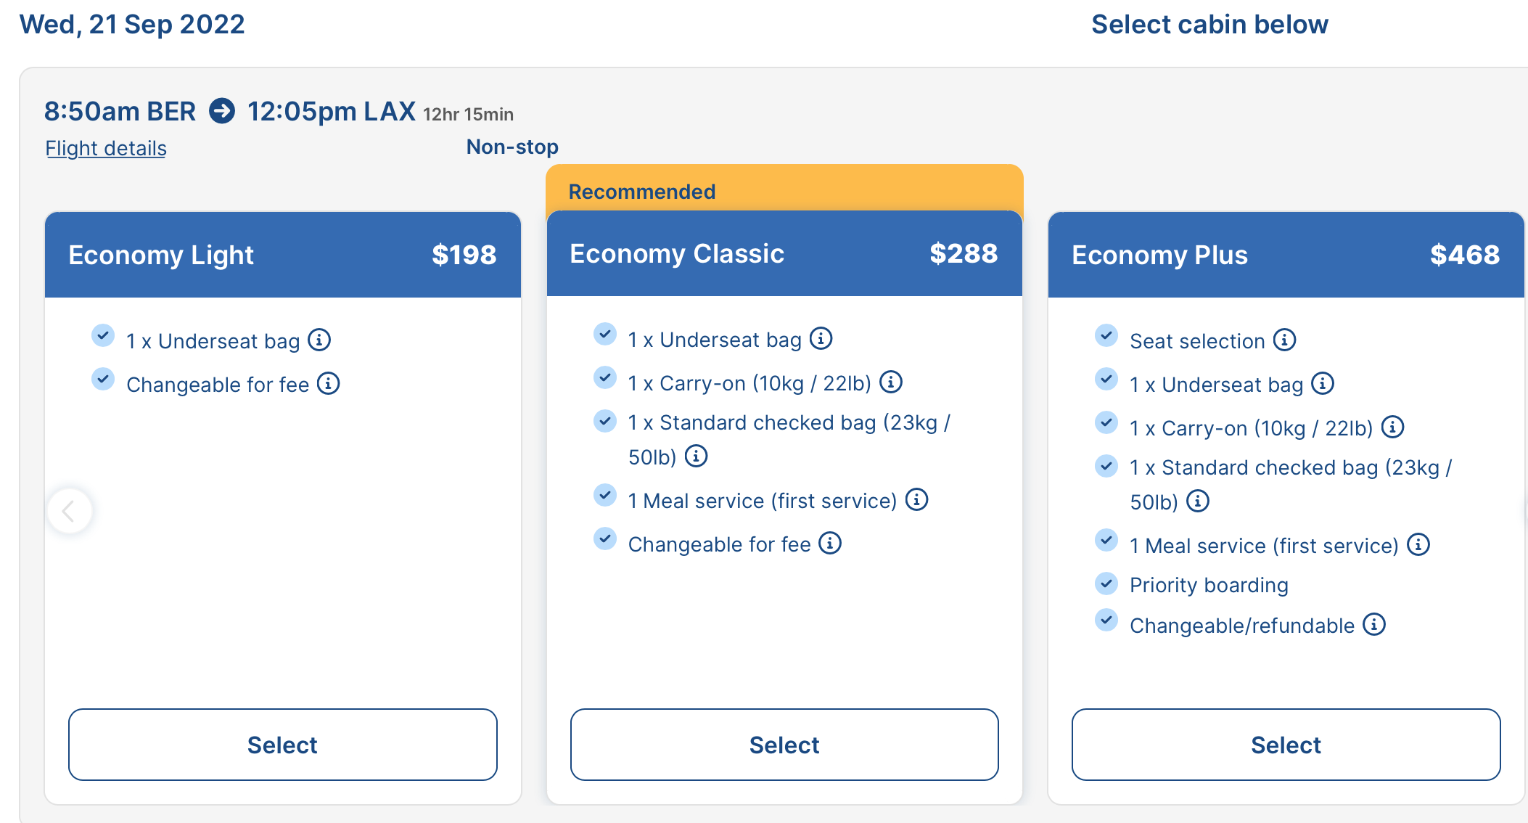Click checkmark beside Economy Classic Changeable for fee
This screenshot has width=1528, height=823.
pyautogui.click(x=605, y=539)
